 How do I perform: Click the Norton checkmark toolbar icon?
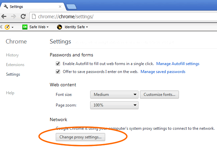[7, 27]
